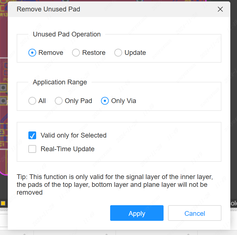Click the Remove Unused Pad title bar
This screenshot has height=235, width=237.
pyautogui.click(x=111, y=9)
